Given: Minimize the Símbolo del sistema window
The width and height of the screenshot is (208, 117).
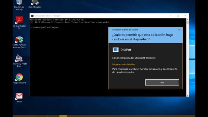Looking at the screenshot, I should click(170, 16).
